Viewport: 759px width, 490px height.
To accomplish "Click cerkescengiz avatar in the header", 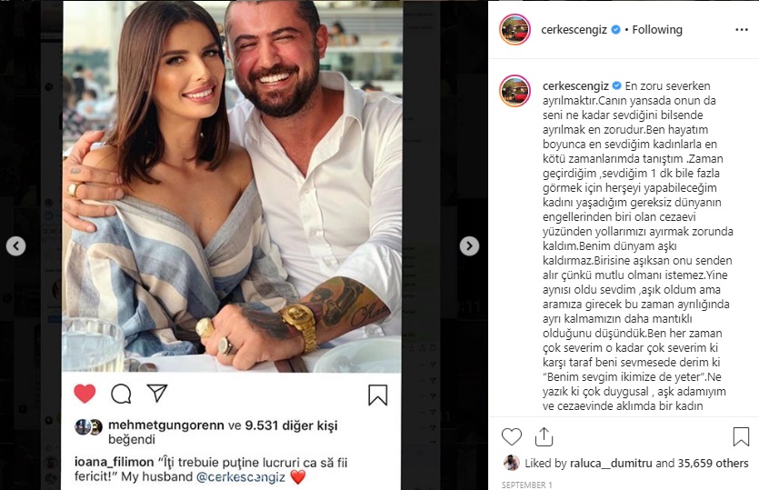I will tap(515, 29).
